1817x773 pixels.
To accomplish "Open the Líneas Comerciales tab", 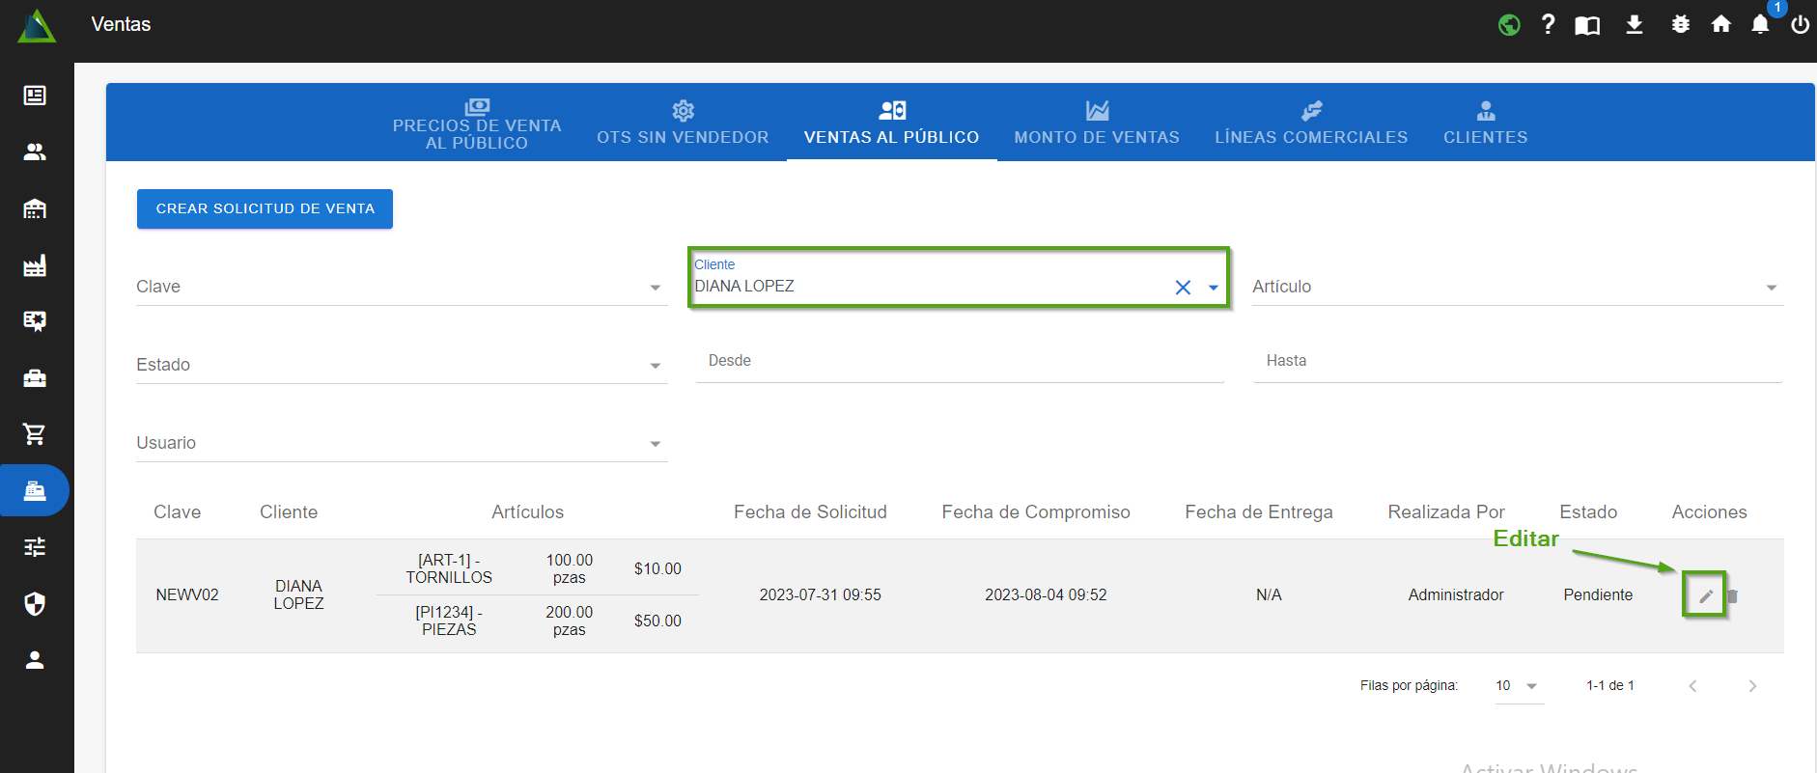I will [x=1310, y=124].
